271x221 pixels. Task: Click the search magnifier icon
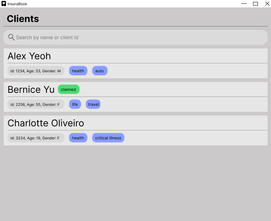(x=11, y=37)
